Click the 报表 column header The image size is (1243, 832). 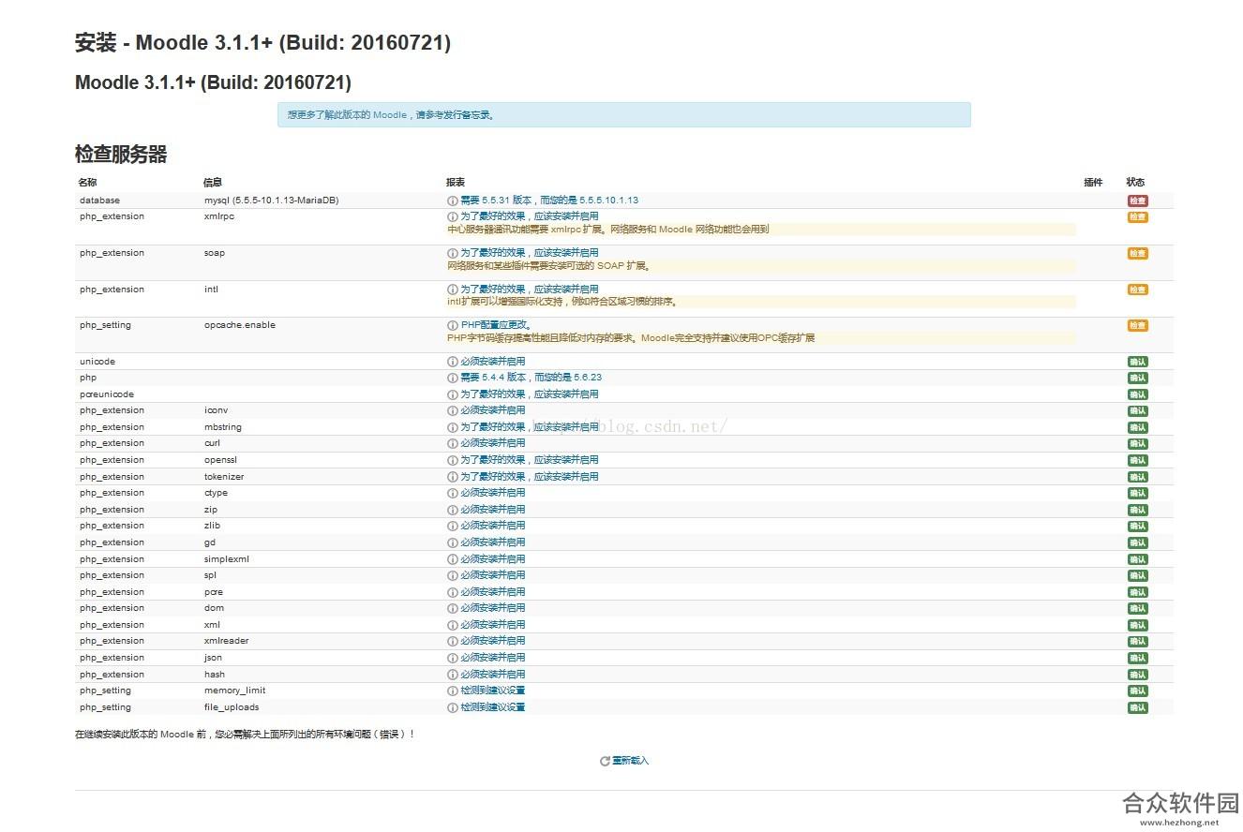456,183
